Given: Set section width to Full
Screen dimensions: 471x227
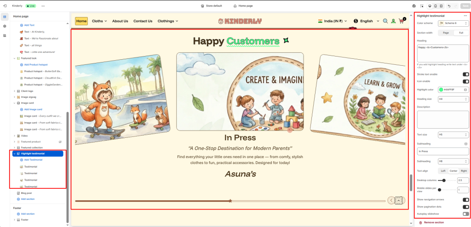Looking at the screenshot, I should 461,33.
